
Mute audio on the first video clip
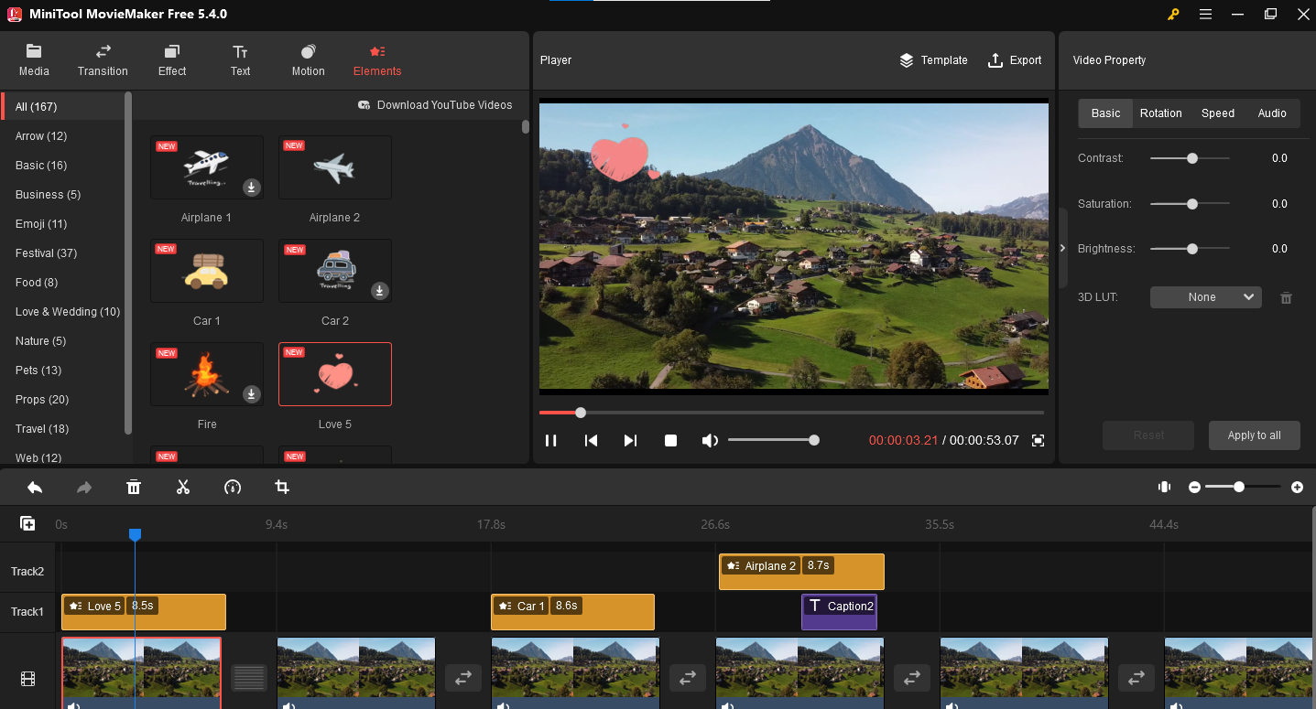[x=73, y=704]
